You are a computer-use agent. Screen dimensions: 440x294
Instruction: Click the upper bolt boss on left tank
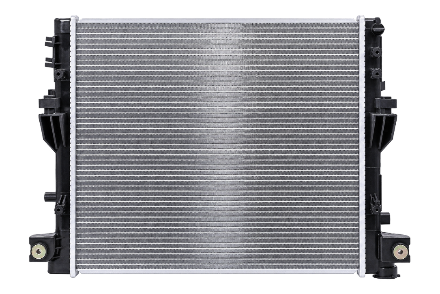click(59, 74)
